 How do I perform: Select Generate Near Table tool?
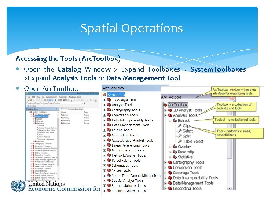click(47, 130)
